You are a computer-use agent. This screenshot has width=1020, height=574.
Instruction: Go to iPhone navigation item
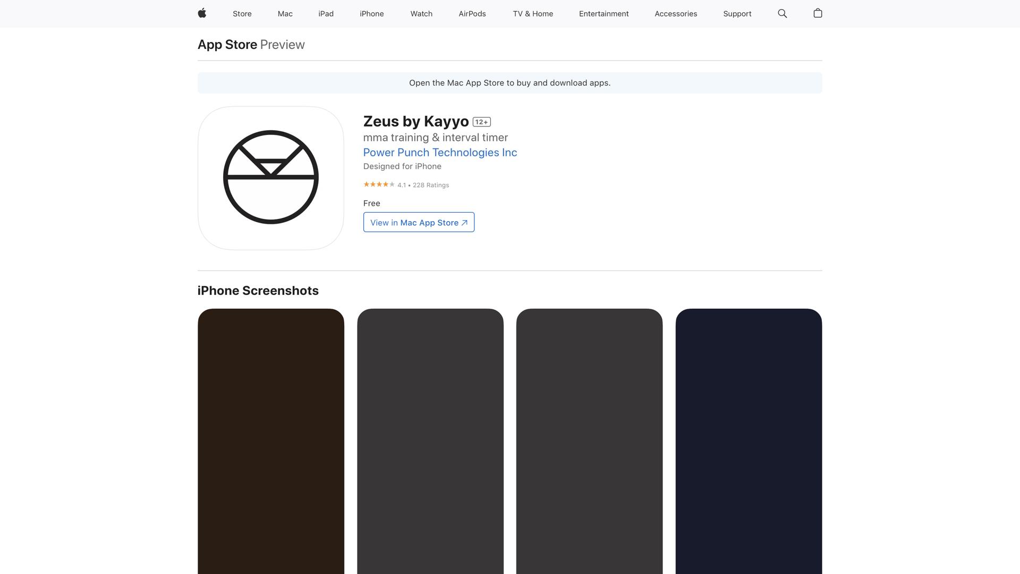[x=371, y=14]
